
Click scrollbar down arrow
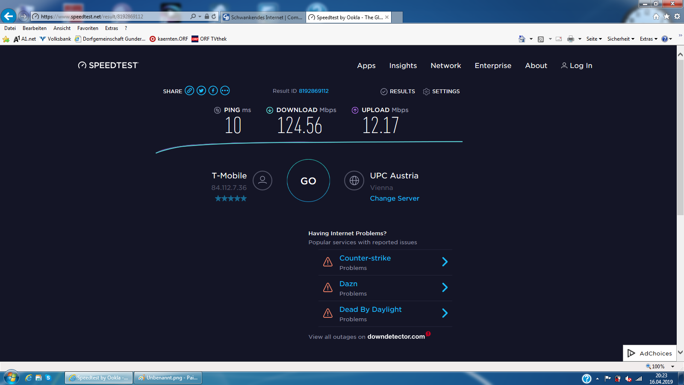[680, 352]
